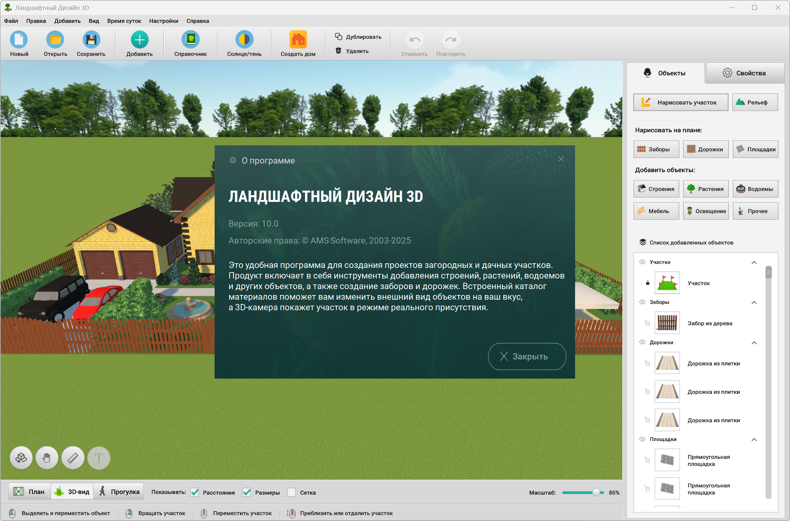Enable the Сетка grid checkbox

291,493
